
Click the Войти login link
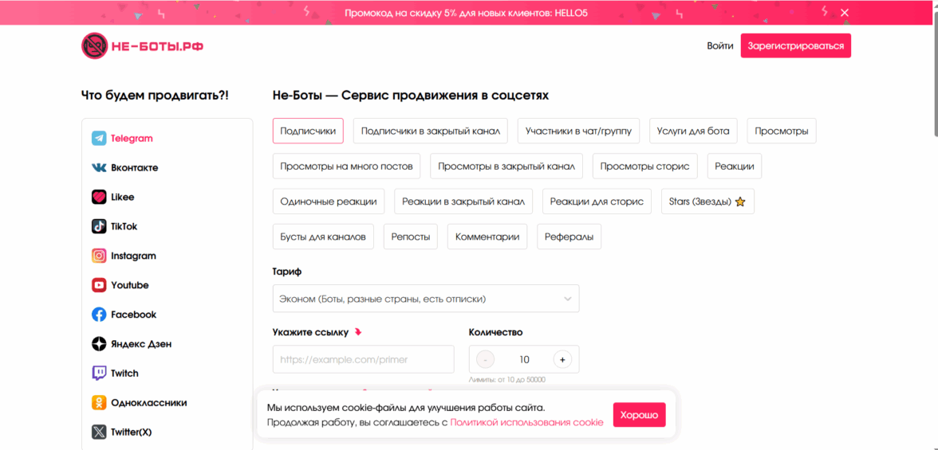point(719,45)
